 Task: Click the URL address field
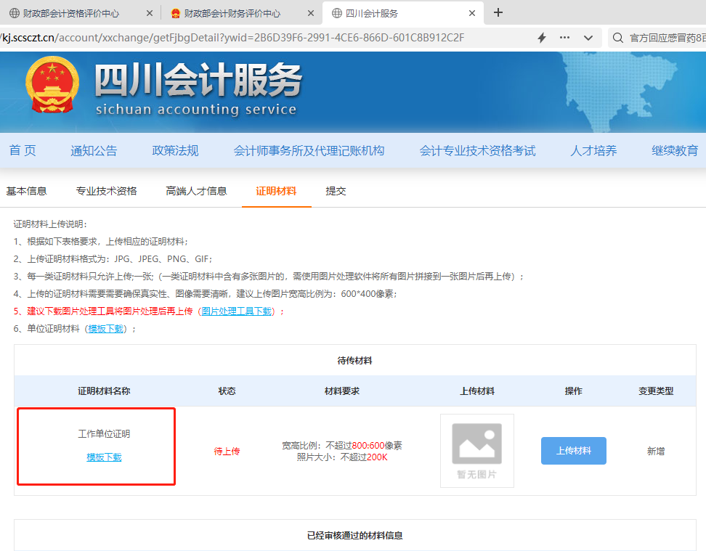tap(266, 38)
